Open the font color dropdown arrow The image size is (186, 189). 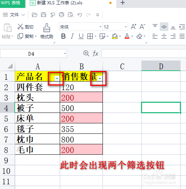click(132, 36)
